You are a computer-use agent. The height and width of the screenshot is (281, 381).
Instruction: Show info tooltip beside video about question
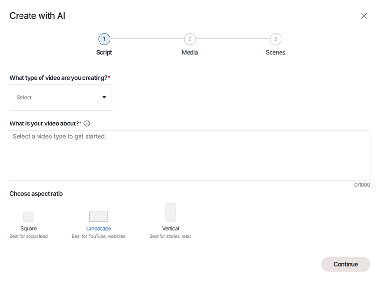click(87, 123)
